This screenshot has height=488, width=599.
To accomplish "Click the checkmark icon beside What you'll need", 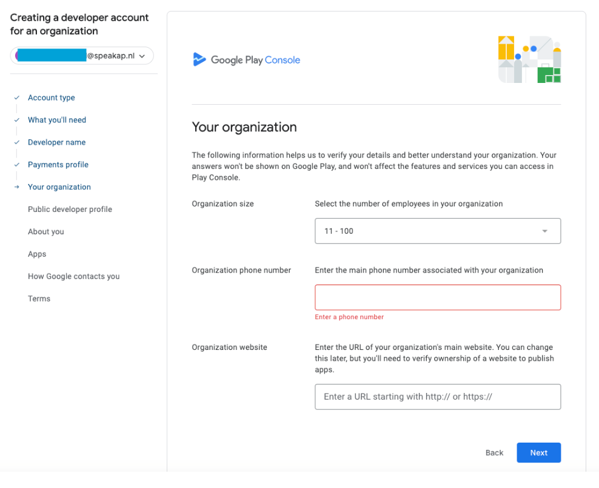I will click(x=17, y=120).
